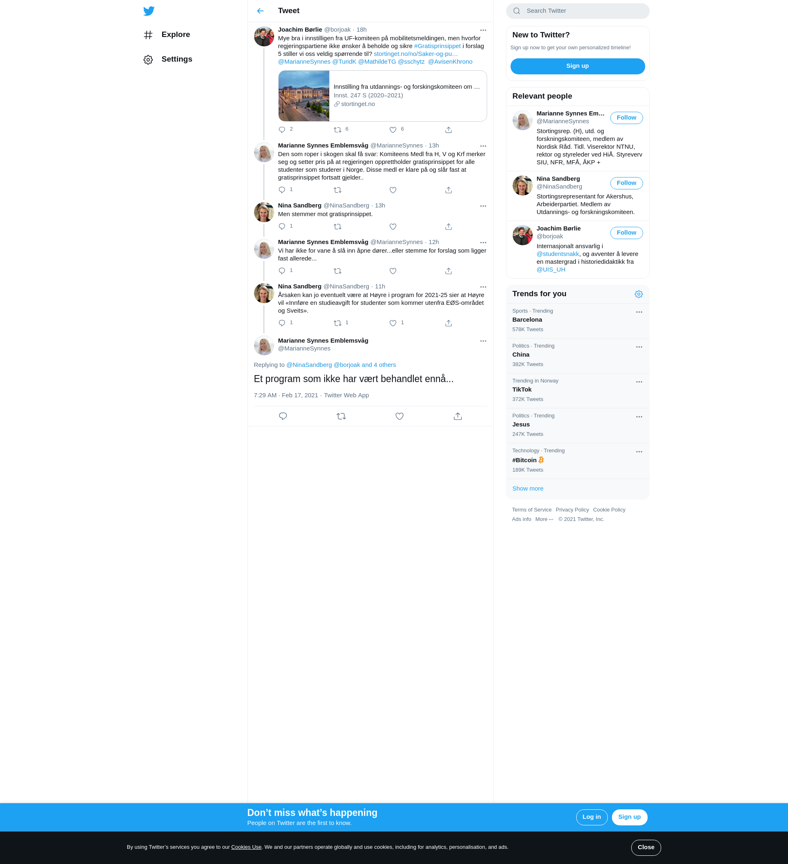Open more options for Barcelona trend
This screenshot has width=788, height=864.
(639, 312)
